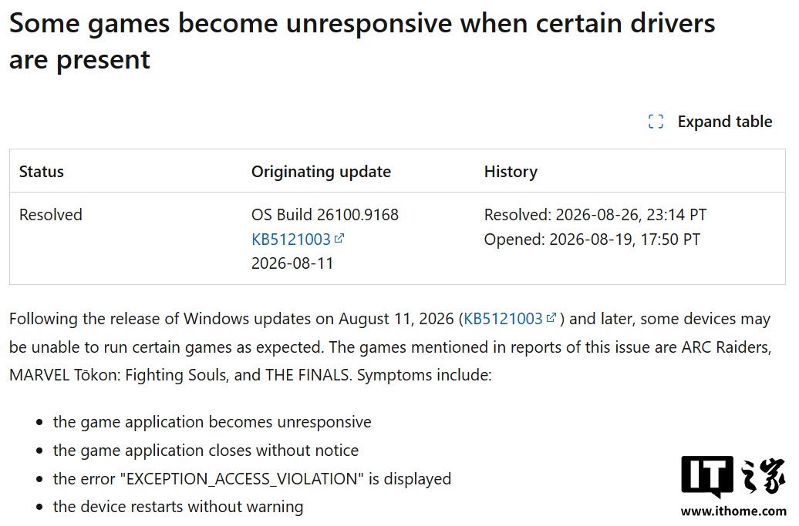The height and width of the screenshot is (526, 799).
Task: Click the Expand table bracket icon
Action: pyautogui.click(x=656, y=122)
